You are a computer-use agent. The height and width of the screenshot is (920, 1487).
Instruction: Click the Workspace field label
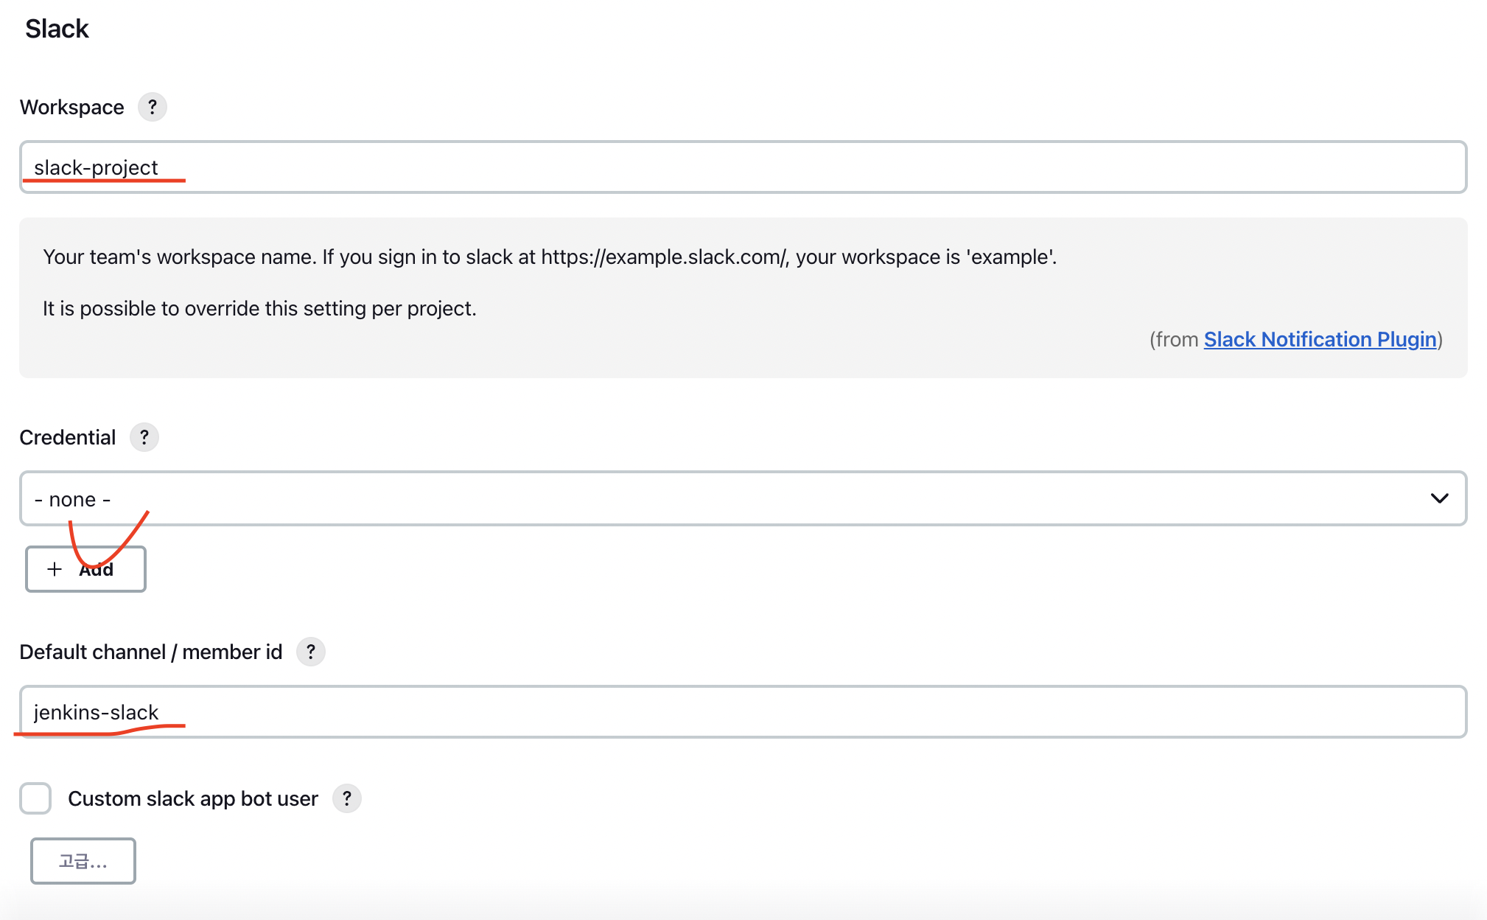(72, 108)
